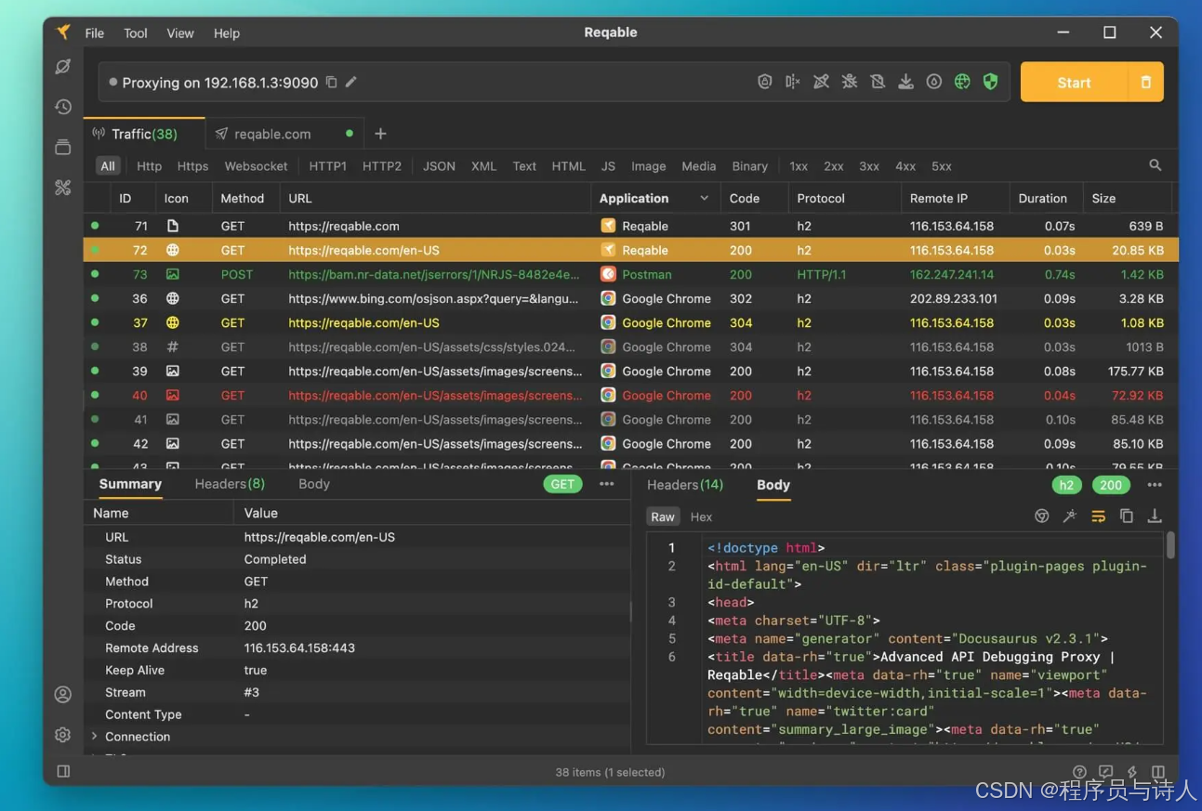The image size is (1202, 811).
Task: Clear traffic with the trash icon
Action: pyautogui.click(x=1146, y=83)
